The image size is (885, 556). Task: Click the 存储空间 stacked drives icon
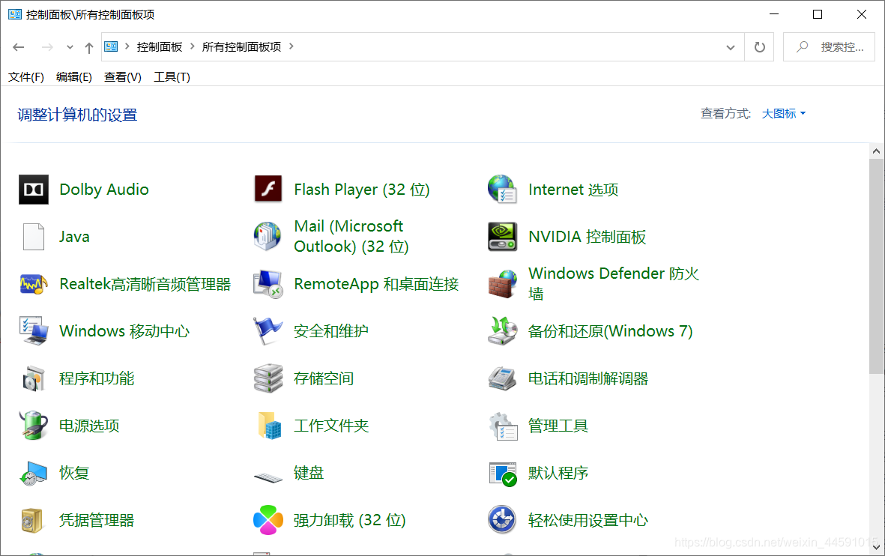[268, 378]
